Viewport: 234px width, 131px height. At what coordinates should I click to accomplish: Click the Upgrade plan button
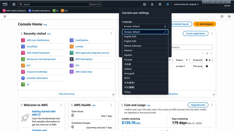point(198,105)
